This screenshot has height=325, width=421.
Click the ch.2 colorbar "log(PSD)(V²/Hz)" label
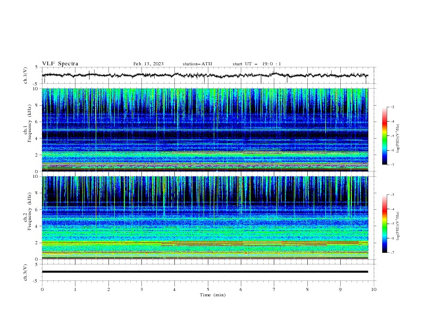pos(398,226)
